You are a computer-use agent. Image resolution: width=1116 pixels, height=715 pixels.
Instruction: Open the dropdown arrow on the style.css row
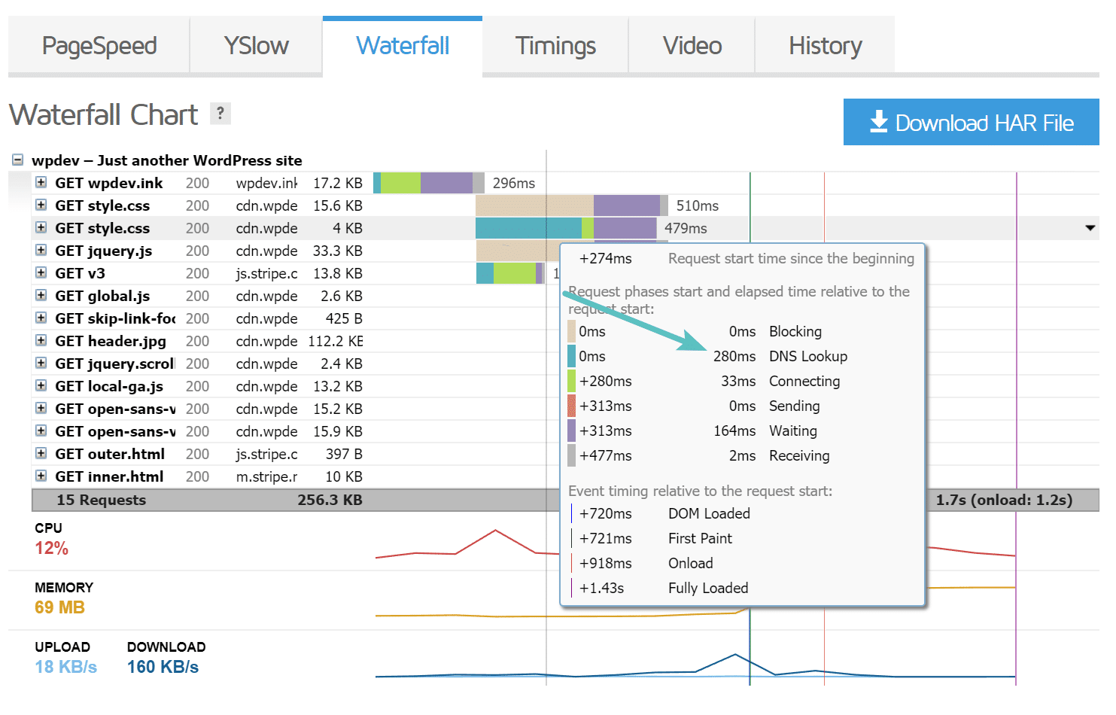[1089, 227]
